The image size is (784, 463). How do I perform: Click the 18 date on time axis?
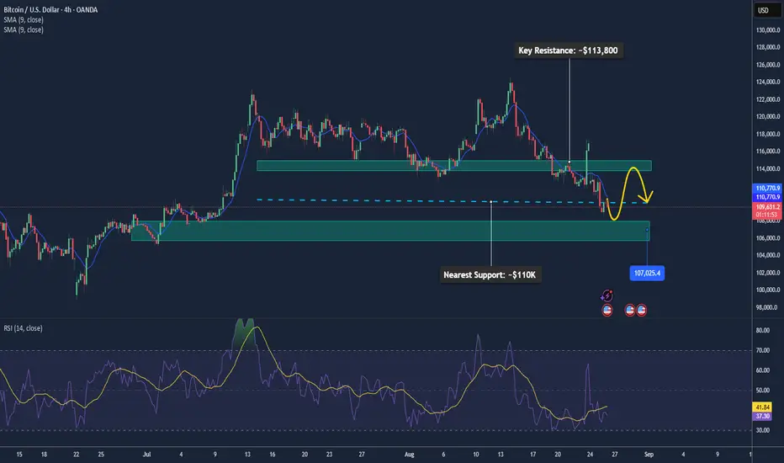[x=44, y=455]
